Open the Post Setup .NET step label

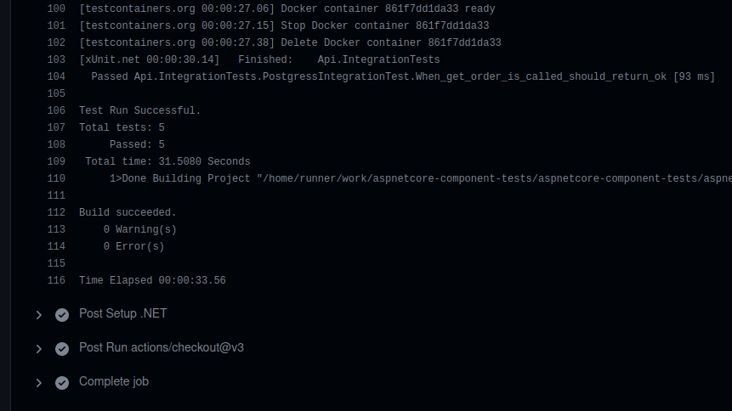coord(122,313)
